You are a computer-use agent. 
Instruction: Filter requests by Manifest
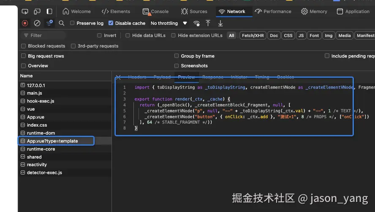pos(365,35)
